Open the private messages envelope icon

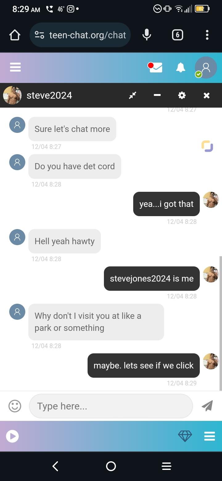click(x=156, y=67)
